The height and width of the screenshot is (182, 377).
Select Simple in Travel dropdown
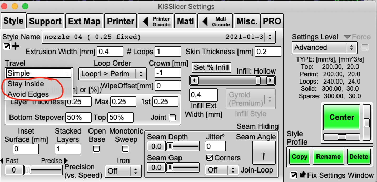click(x=39, y=73)
